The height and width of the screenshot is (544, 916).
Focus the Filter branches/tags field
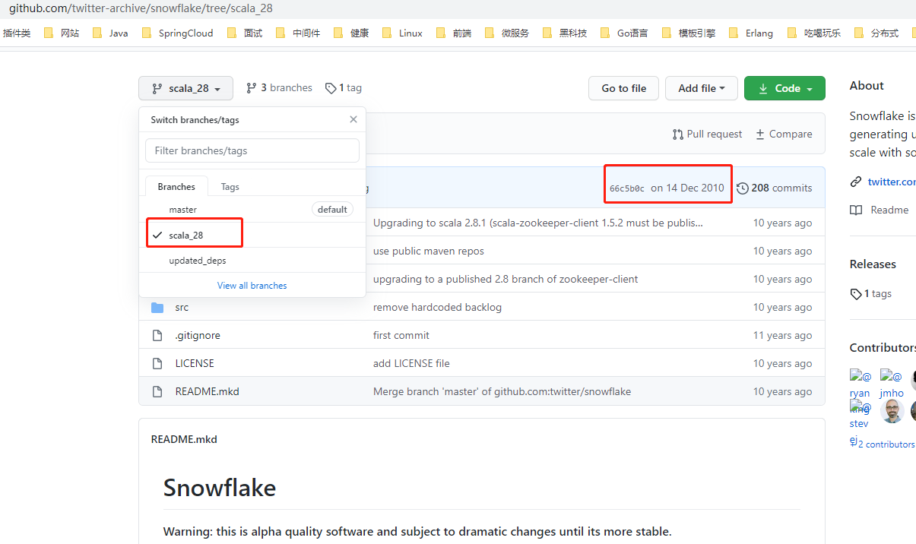(252, 150)
